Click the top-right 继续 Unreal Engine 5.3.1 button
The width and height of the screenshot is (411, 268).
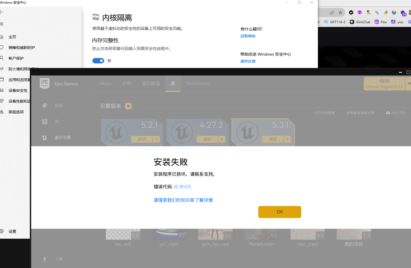pyautogui.click(x=384, y=84)
